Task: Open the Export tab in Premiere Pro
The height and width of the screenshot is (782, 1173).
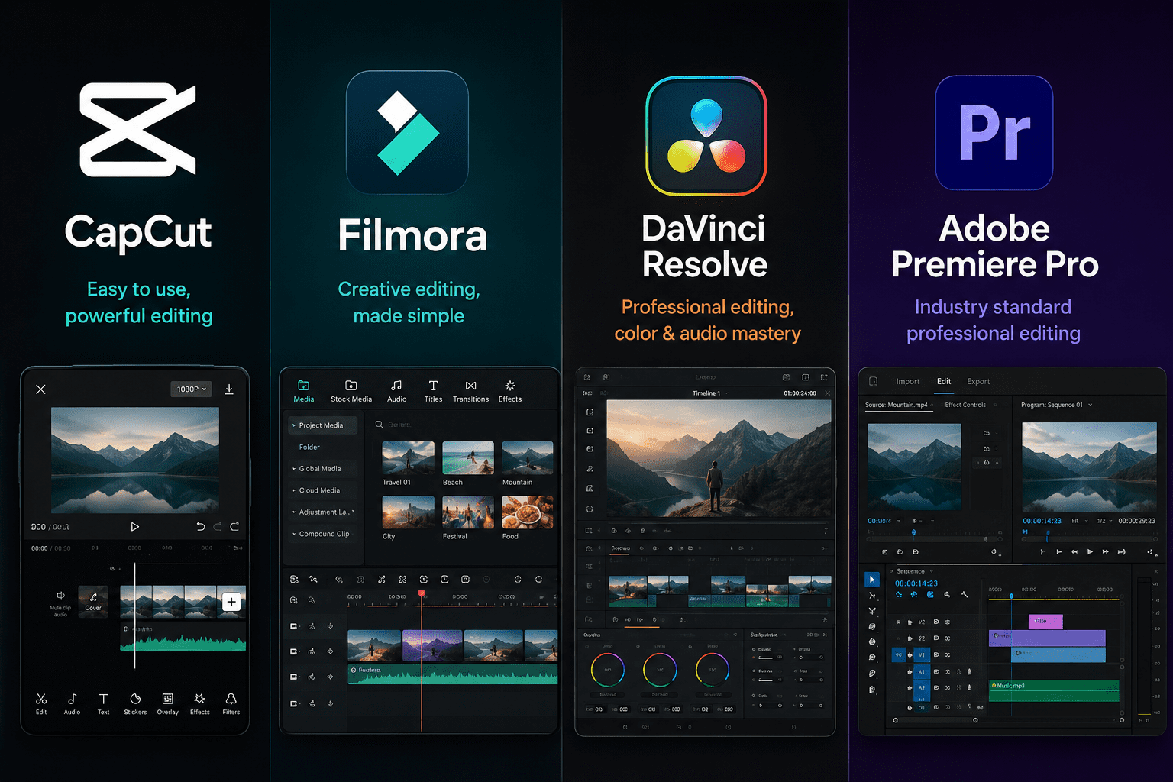Action: point(978,382)
